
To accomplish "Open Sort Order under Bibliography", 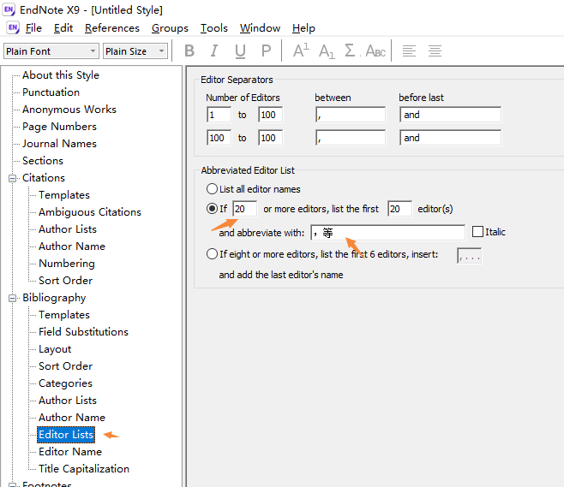I will 65,366.
